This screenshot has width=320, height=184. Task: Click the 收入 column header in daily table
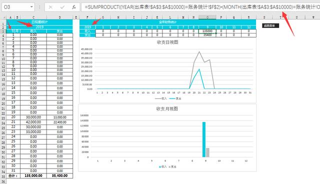pyautogui.click(x=33, y=31)
